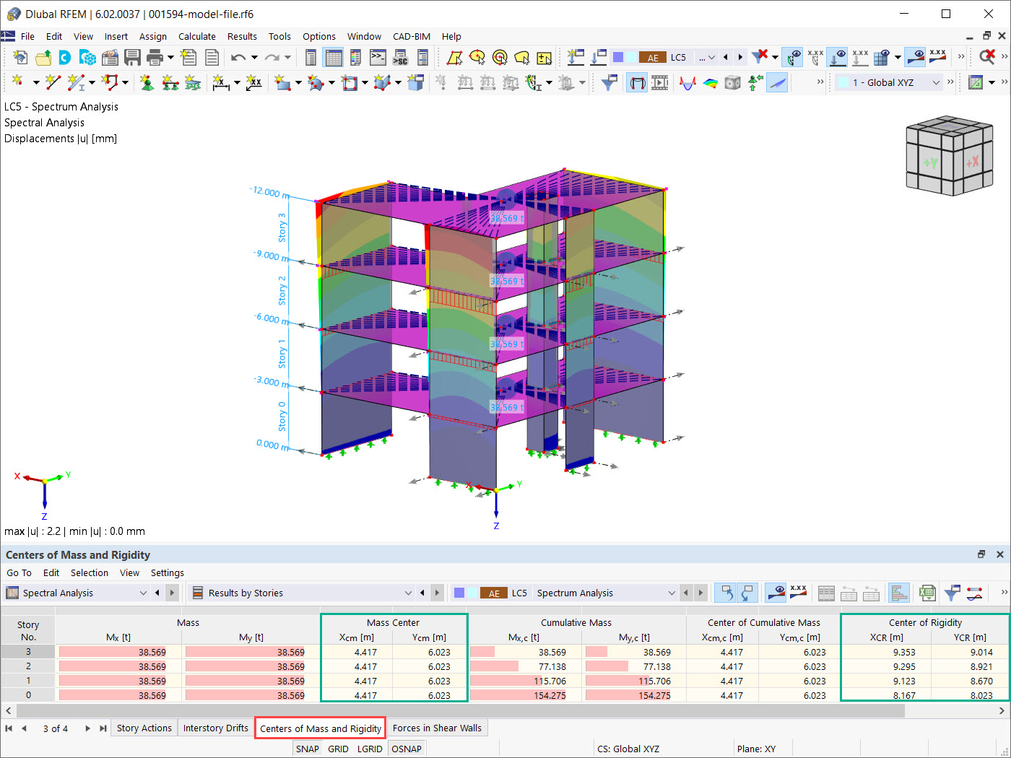Insert a new member with the member tool
1011x758 pixels.
pos(76,82)
